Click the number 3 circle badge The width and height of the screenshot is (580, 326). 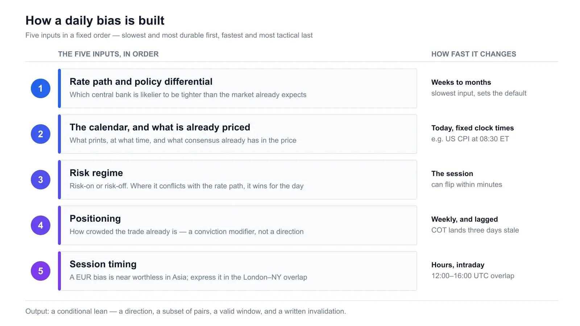(41, 180)
